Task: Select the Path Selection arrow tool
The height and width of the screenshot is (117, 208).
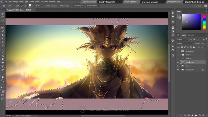Action: click(3, 49)
